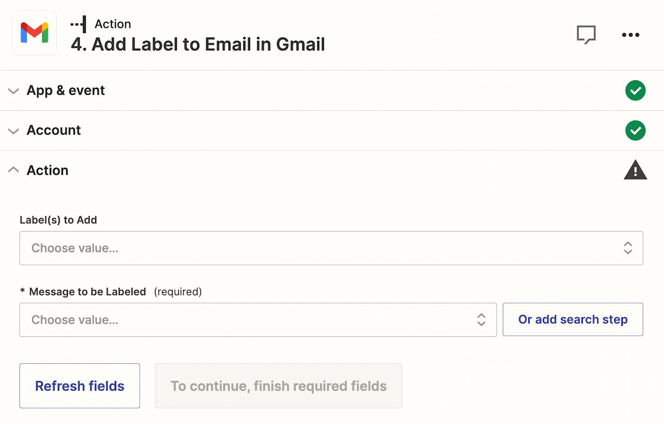This screenshot has width=664, height=424.
Task: Expand the App & event section chevron
Action: [x=14, y=90]
